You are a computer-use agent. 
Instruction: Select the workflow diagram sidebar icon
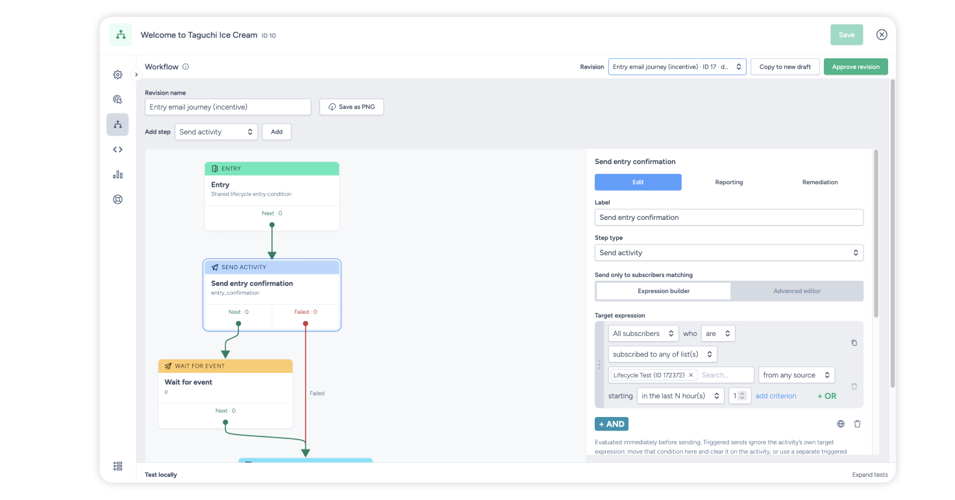tap(118, 125)
